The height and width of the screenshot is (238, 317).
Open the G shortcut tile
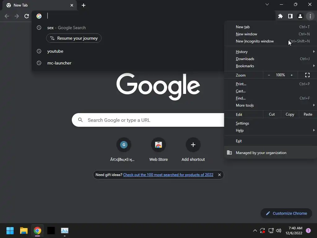[124, 150]
